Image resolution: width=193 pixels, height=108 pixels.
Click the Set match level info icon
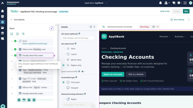coord(76,43)
